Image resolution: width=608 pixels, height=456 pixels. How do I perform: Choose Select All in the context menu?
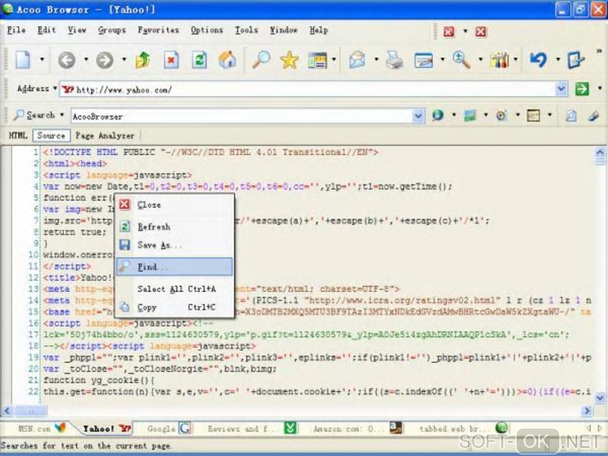tap(175, 289)
